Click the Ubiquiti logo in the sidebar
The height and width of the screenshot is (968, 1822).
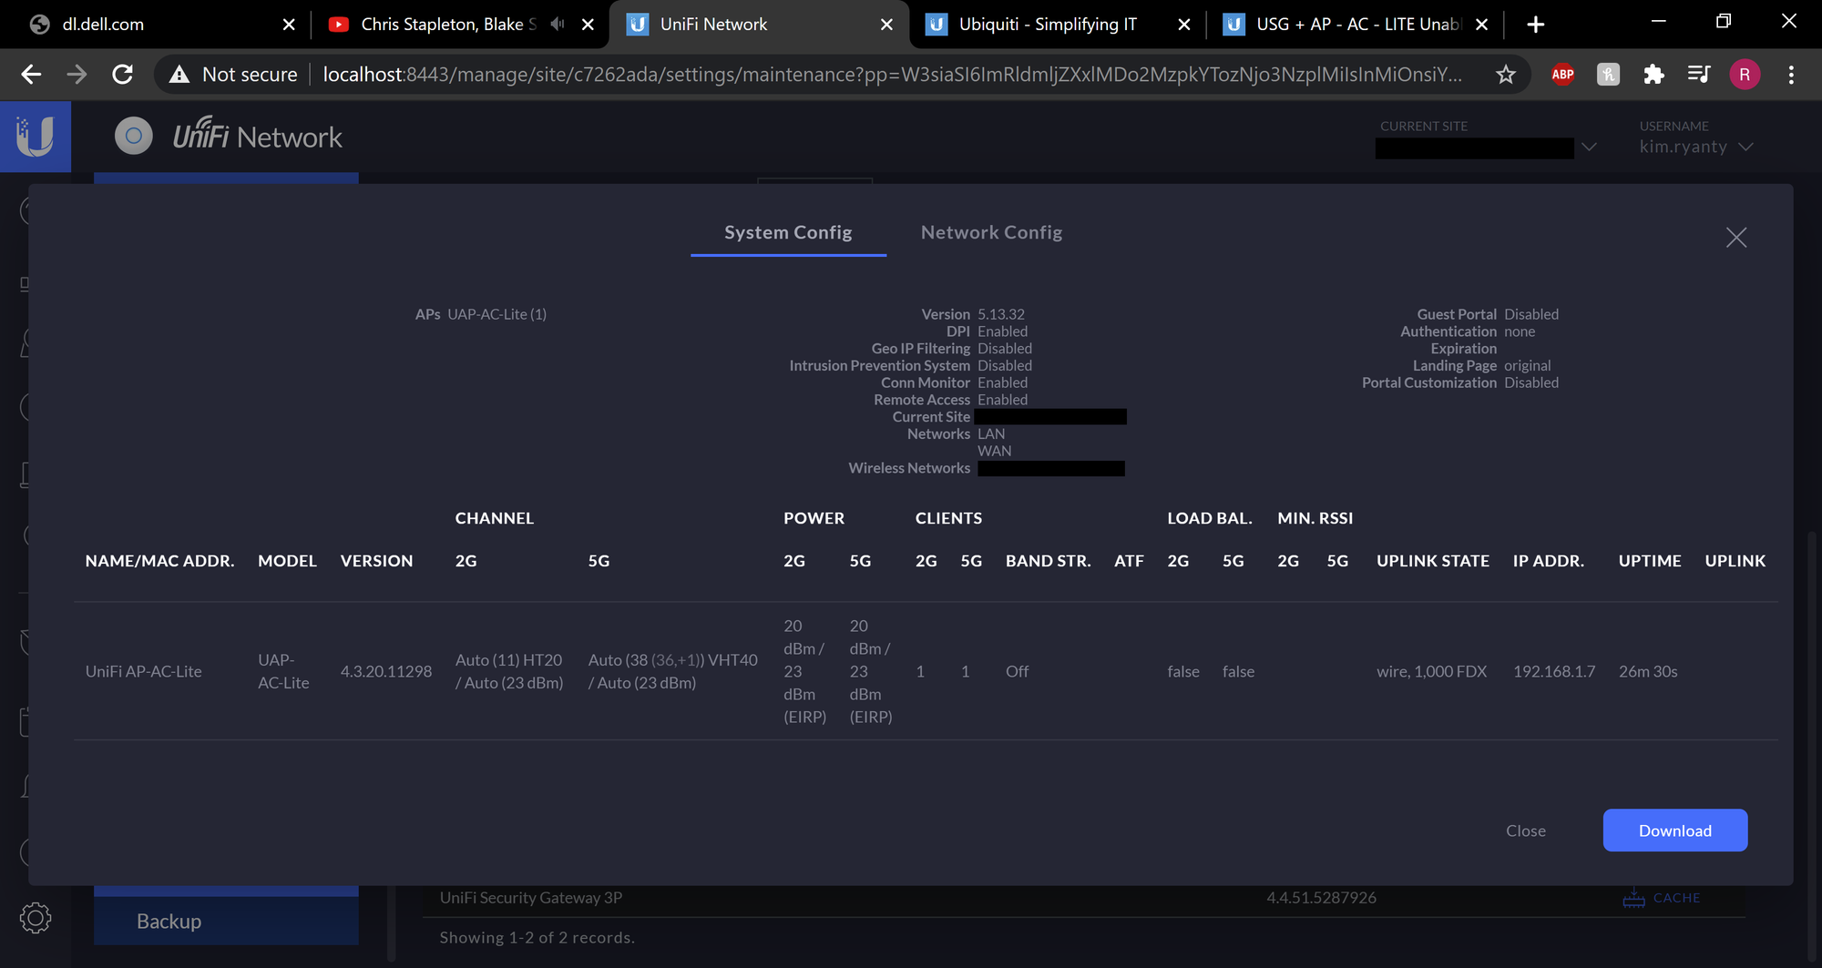click(35, 137)
